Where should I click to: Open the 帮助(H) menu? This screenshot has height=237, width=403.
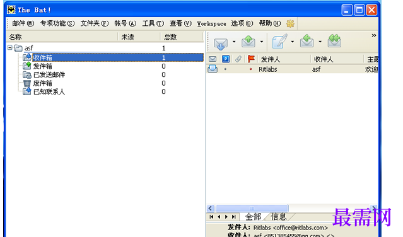point(269,23)
